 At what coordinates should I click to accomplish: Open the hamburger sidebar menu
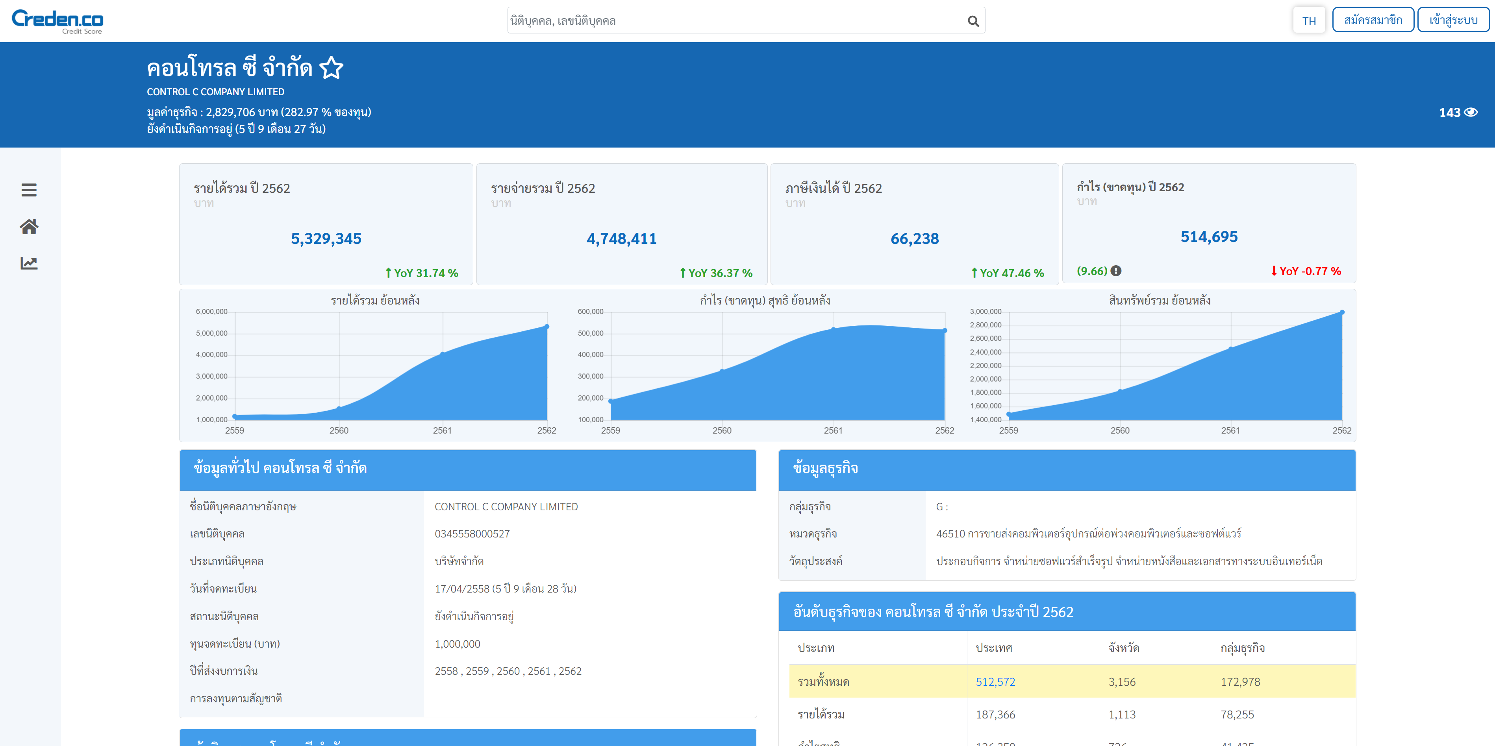pyautogui.click(x=29, y=190)
